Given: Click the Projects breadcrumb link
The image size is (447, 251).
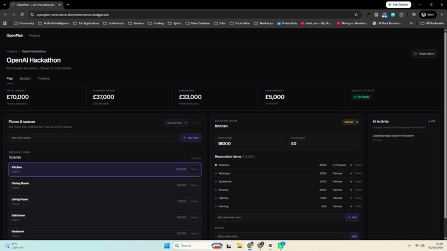Looking at the screenshot, I should coord(12,52).
